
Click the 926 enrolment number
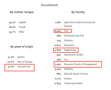pos(59,59)
